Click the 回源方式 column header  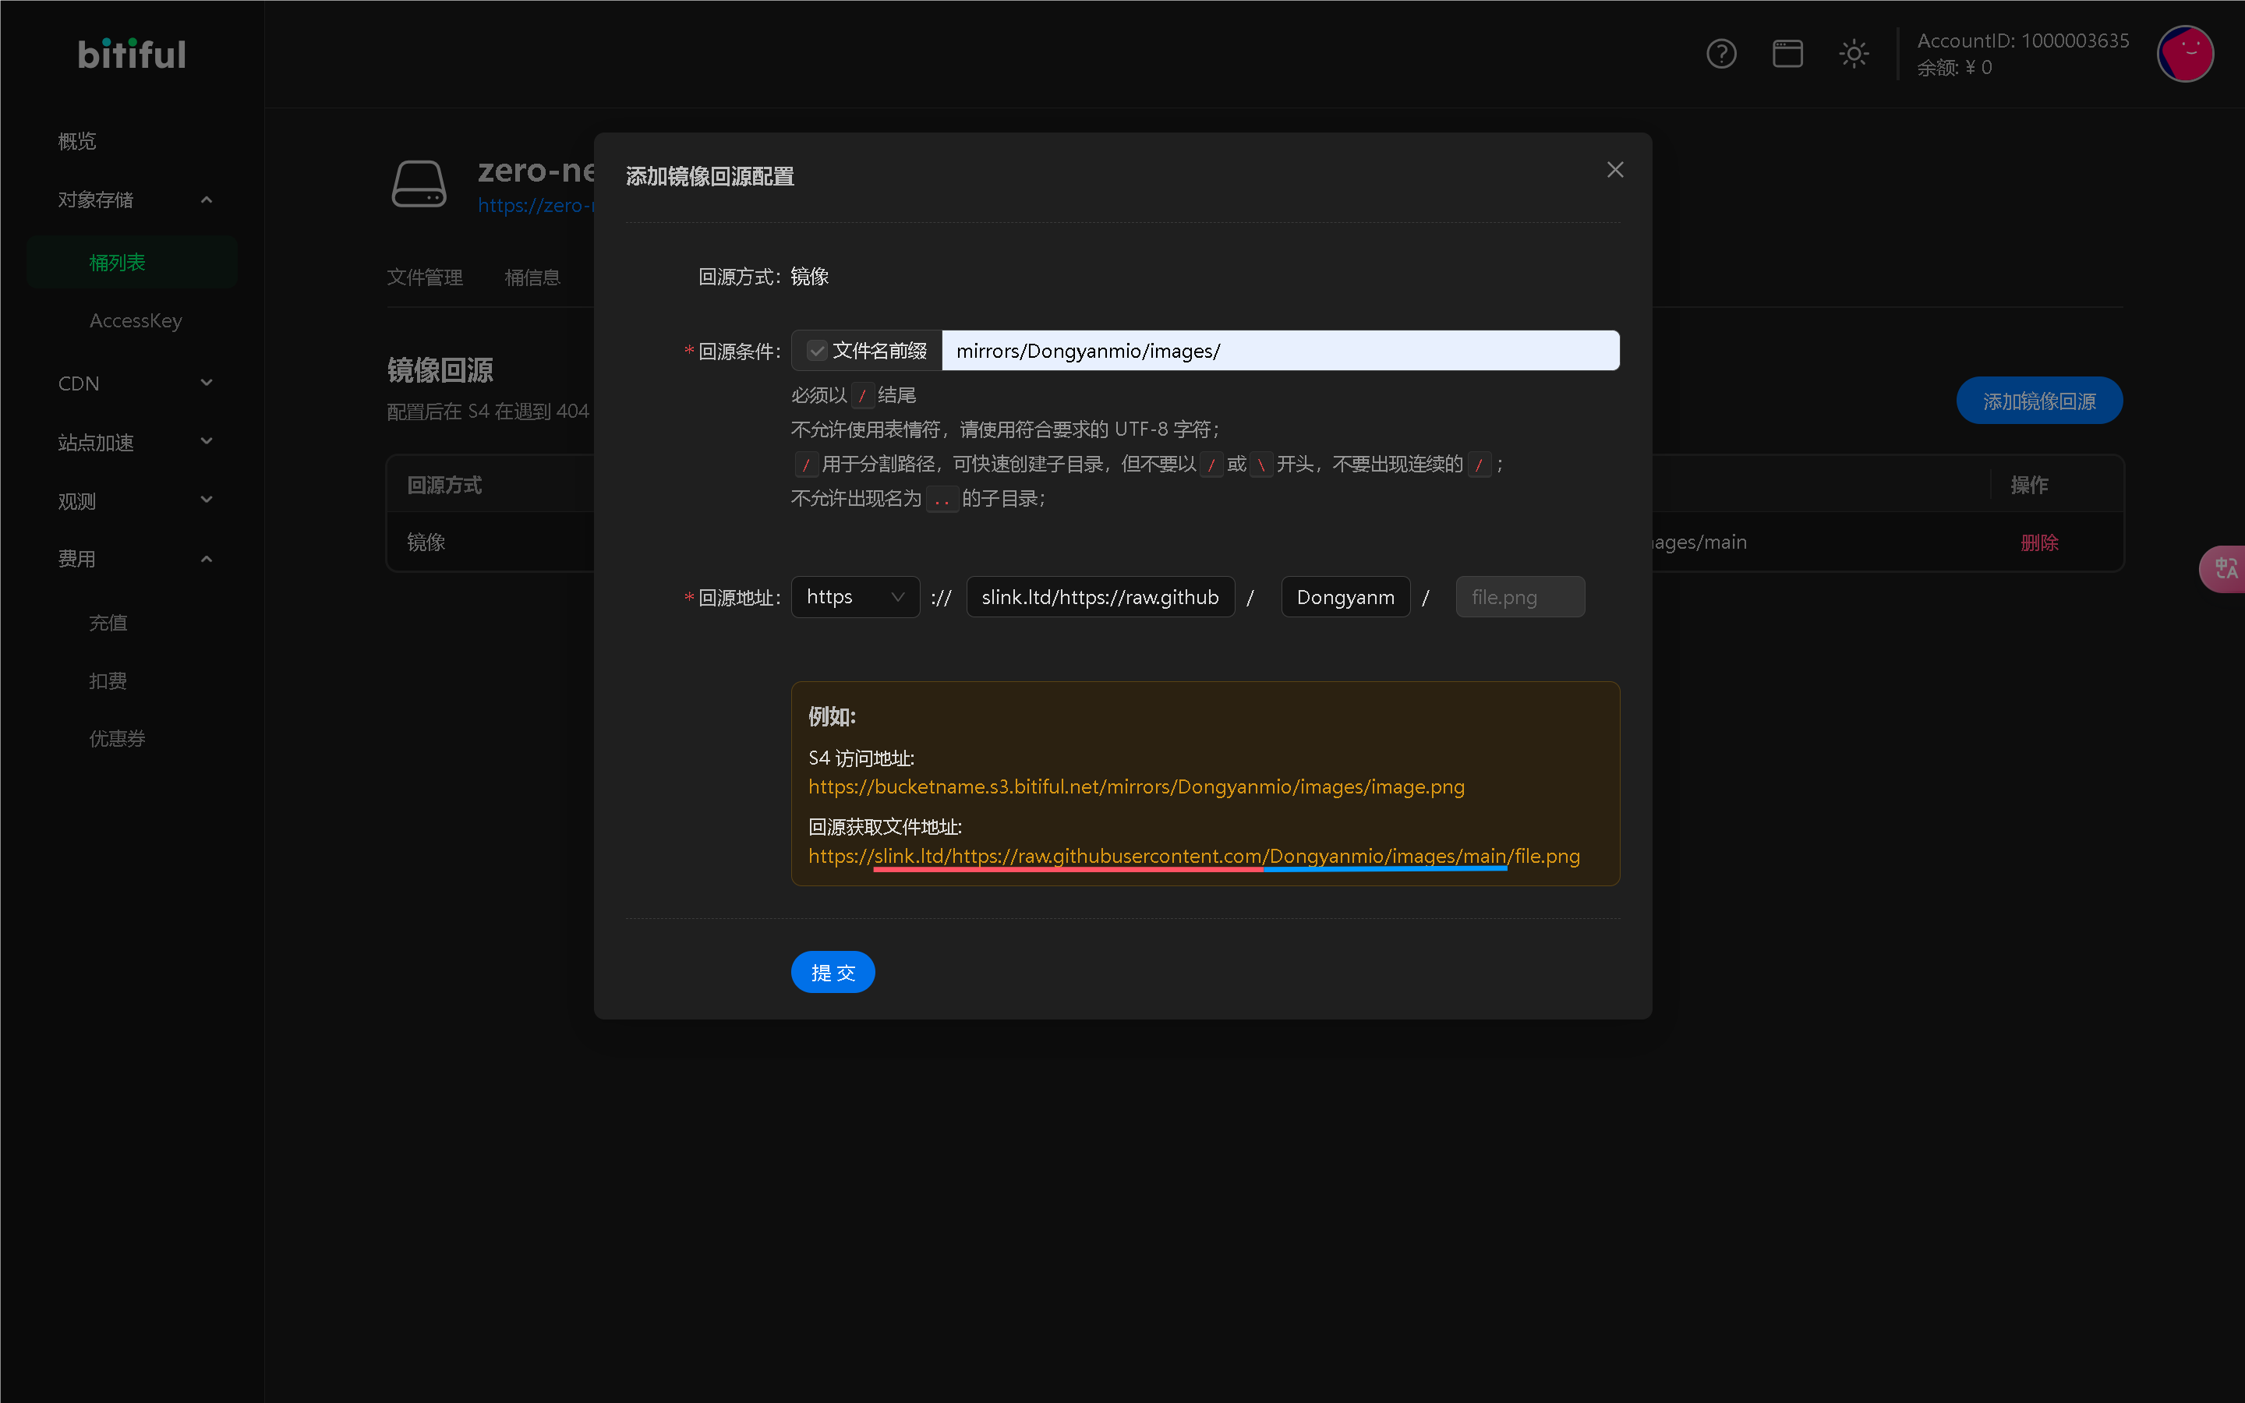click(444, 486)
